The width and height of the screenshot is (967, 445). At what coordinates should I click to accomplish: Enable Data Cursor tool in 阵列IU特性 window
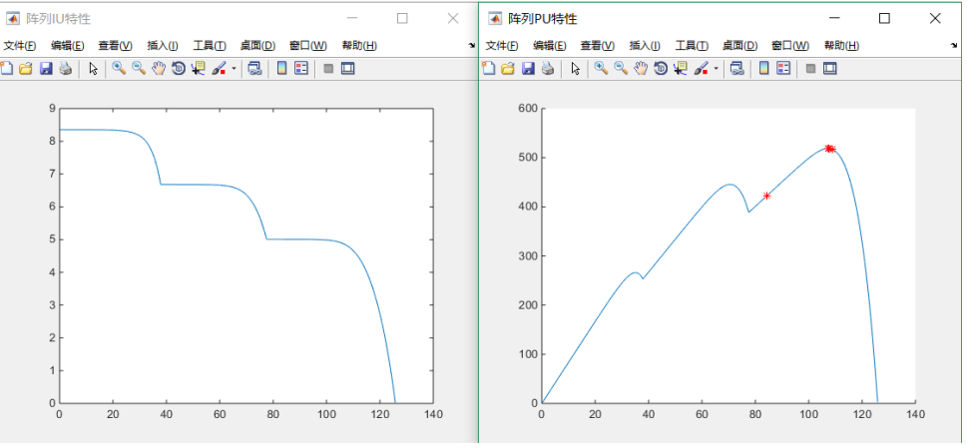pos(198,69)
